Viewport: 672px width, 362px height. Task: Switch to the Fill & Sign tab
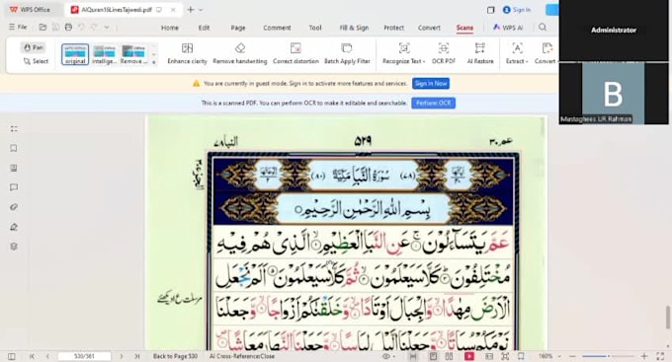point(354,28)
